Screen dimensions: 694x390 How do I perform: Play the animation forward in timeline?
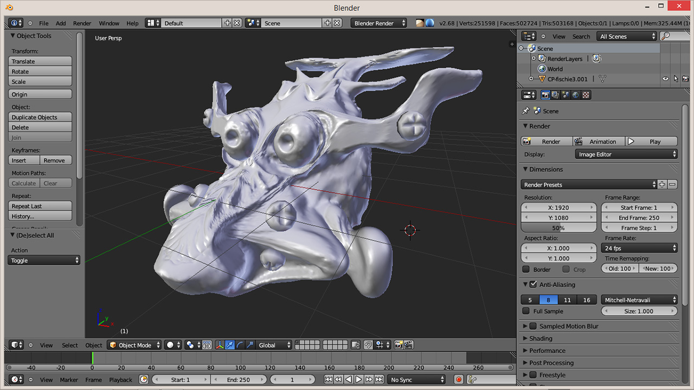point(358,380)
